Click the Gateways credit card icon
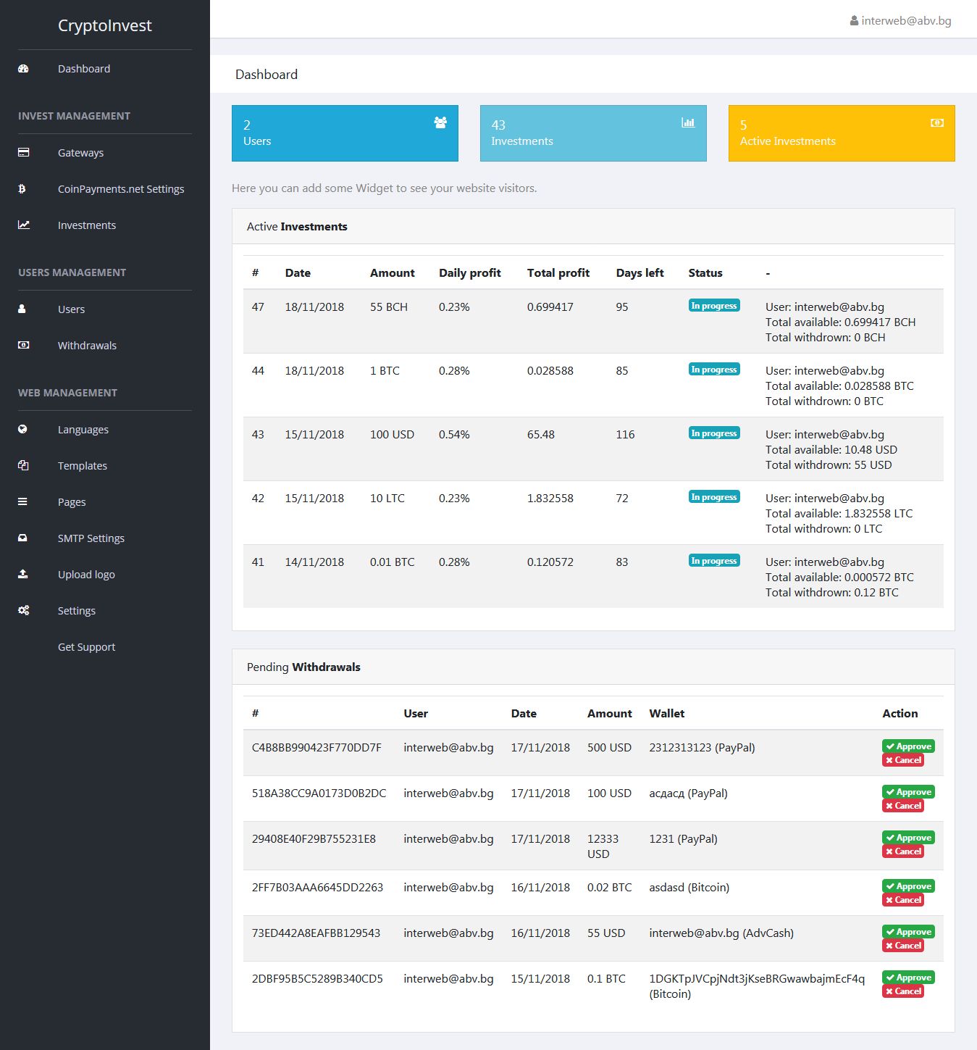Screen dimensions: 977x1050 coord(23,152)
